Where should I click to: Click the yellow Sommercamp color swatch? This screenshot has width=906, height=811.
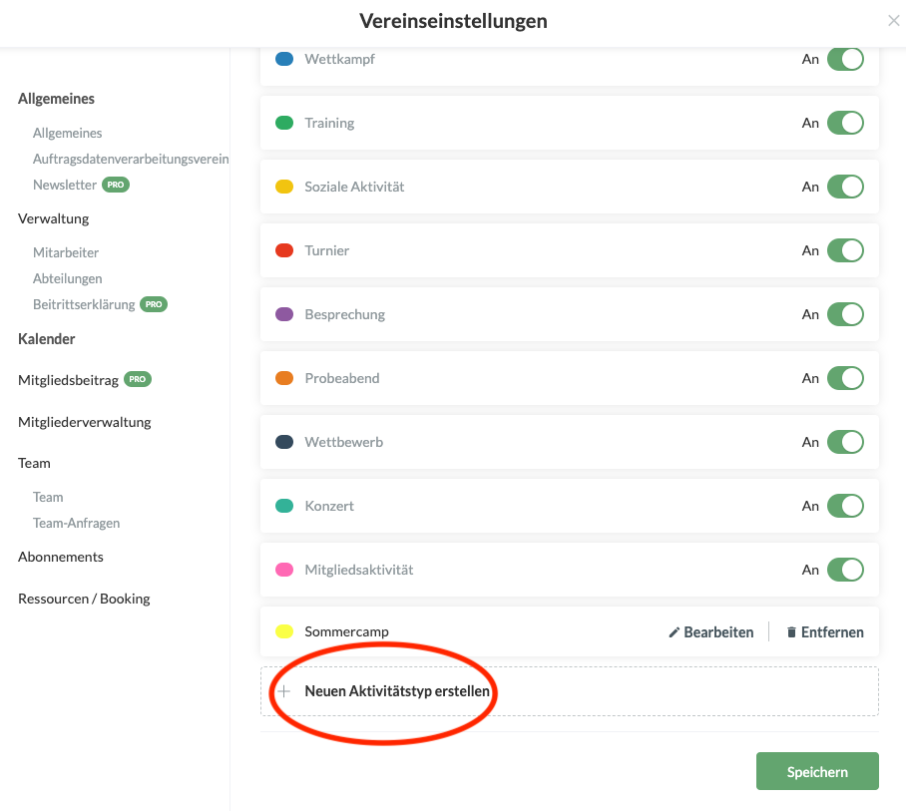(284, 631)
